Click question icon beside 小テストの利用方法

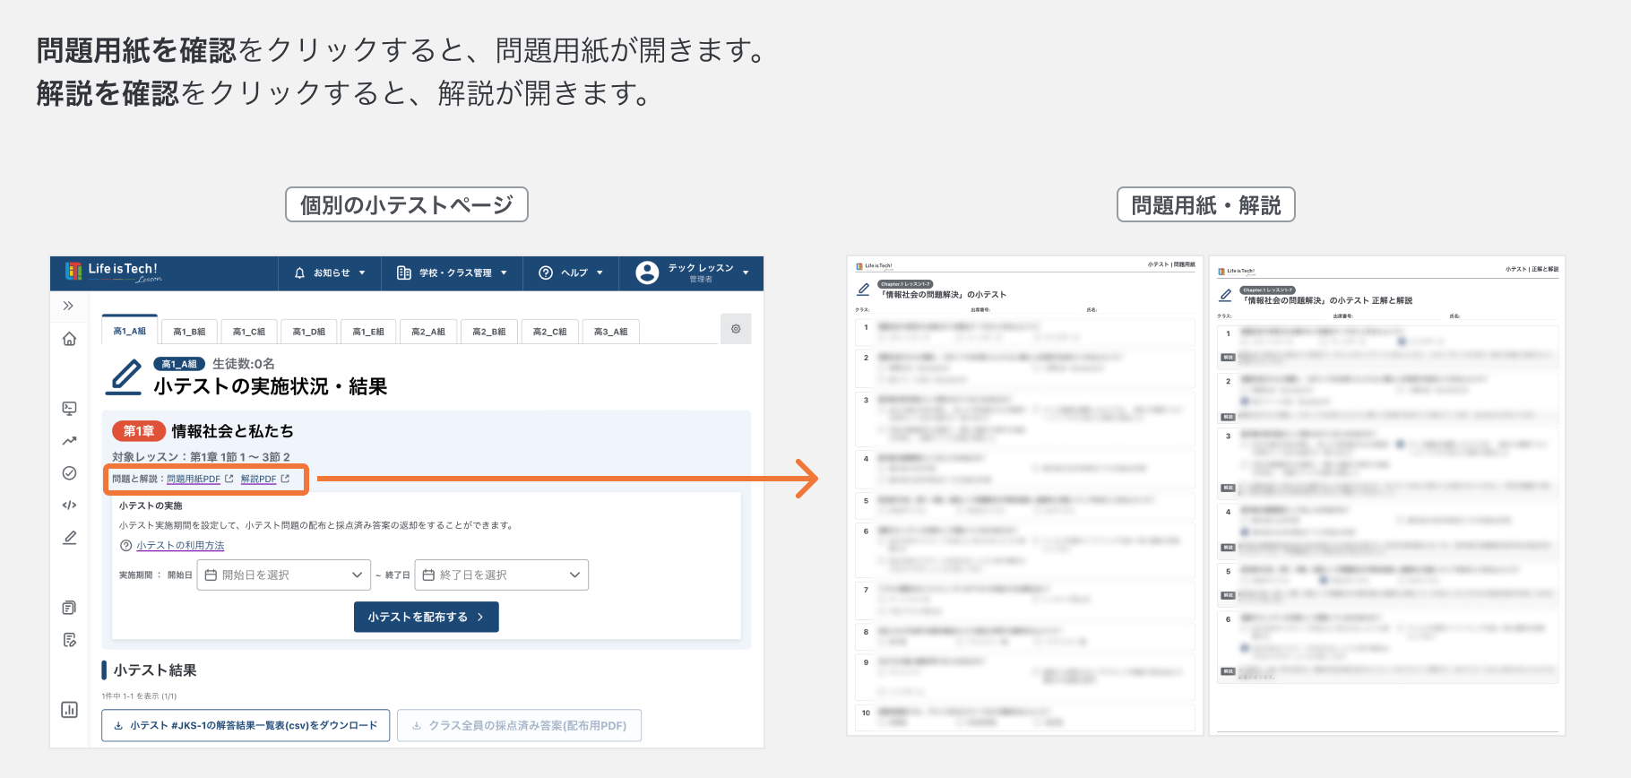126,546
